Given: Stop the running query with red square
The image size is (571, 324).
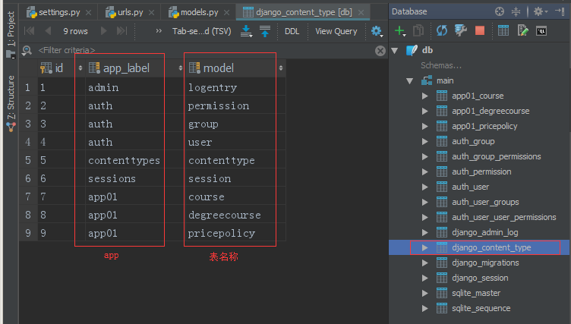Looking at the screenshot, I should pos(480,31).
